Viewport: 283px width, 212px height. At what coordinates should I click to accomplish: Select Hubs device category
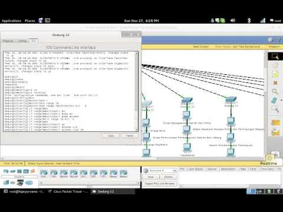[x=19, y=171]
